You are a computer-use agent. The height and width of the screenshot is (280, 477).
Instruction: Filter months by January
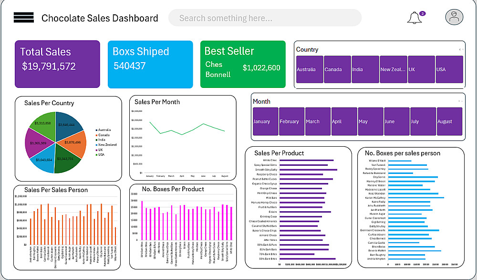click(x=265, y=122)
